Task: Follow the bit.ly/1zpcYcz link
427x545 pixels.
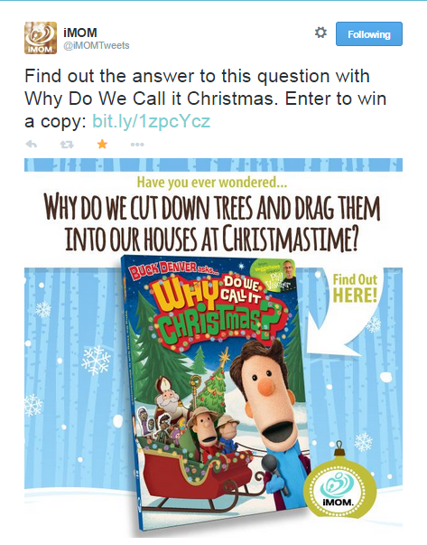Action: [x=152, y=121]
